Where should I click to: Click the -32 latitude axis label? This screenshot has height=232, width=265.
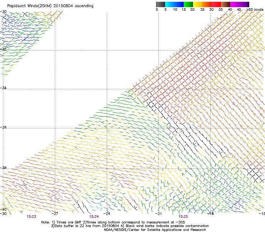[3, 49]
